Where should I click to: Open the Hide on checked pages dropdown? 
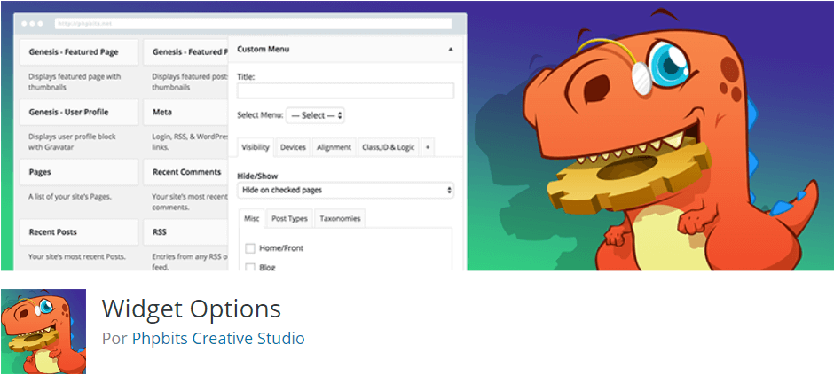coord(346,190)
